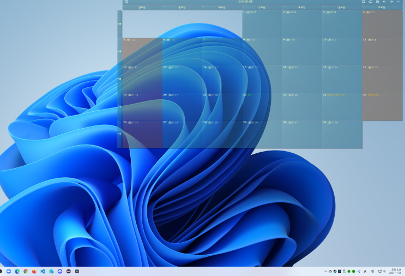Select week number 52 row label
The height and width of the screenshot is (276, 405).
[x=119, y=134]
